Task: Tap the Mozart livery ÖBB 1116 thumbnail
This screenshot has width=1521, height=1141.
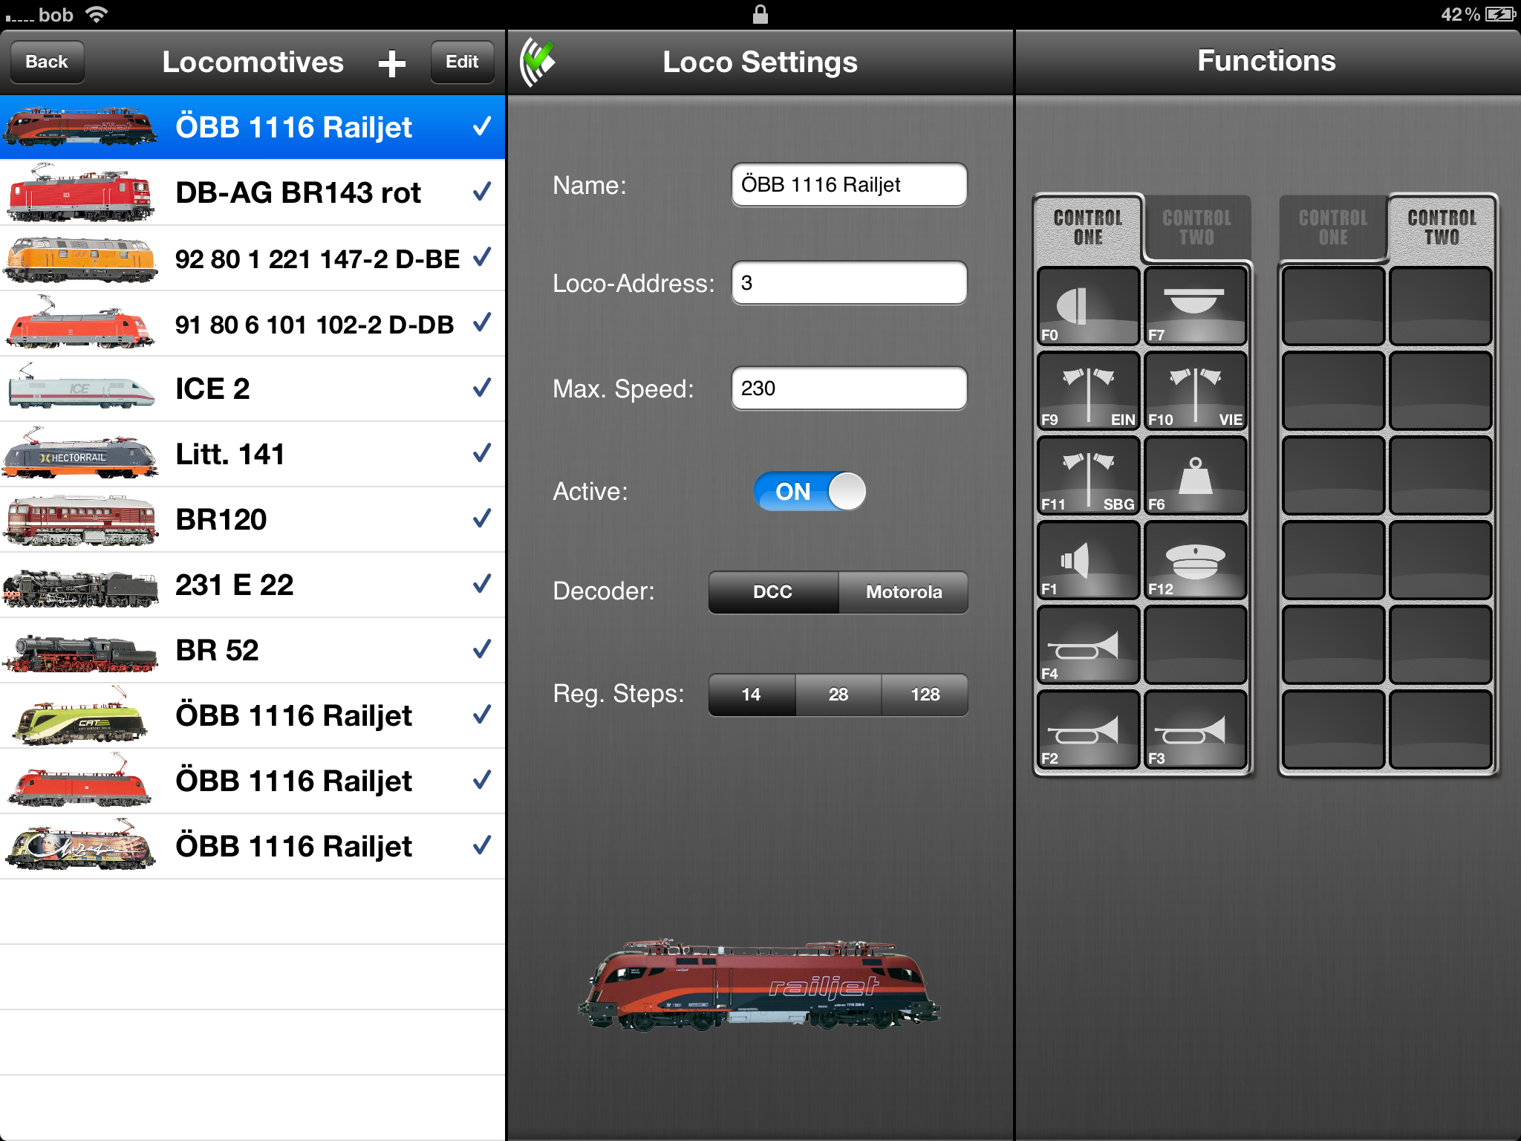Action: click(x=80, y=846)
